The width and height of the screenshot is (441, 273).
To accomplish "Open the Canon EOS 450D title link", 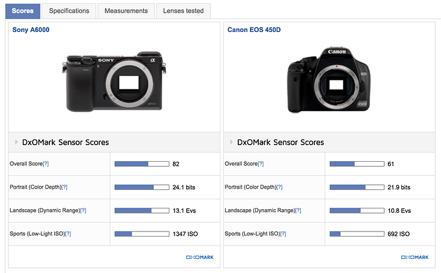I will point(254,30).
